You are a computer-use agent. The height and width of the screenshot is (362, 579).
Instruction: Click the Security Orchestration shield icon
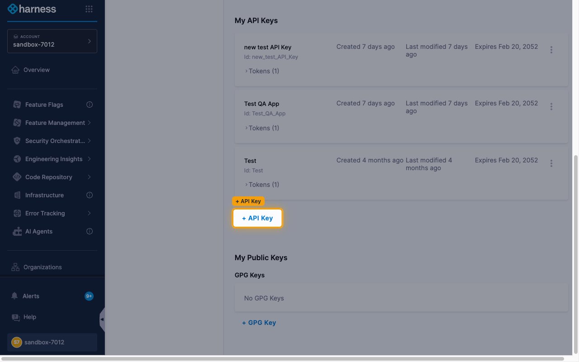coord(17,141)
